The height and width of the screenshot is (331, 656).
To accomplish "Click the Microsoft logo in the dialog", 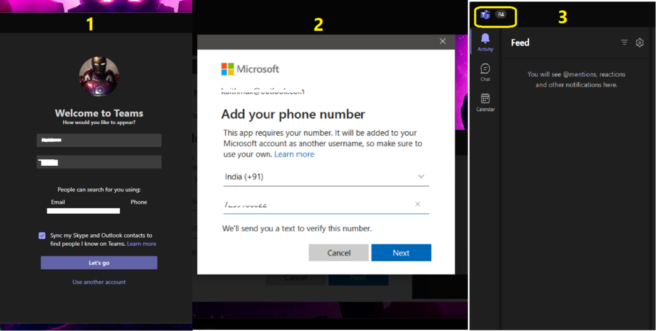I will tap(250, 69).
